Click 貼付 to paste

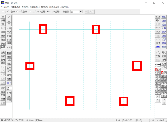tap(158, 43)
